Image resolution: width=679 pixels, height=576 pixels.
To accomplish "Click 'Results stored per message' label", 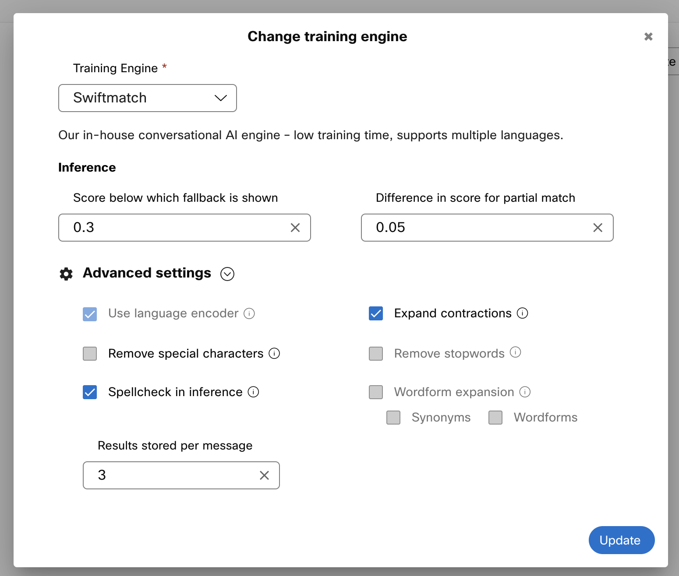I will pyautogui.click(x=175, y=446).
